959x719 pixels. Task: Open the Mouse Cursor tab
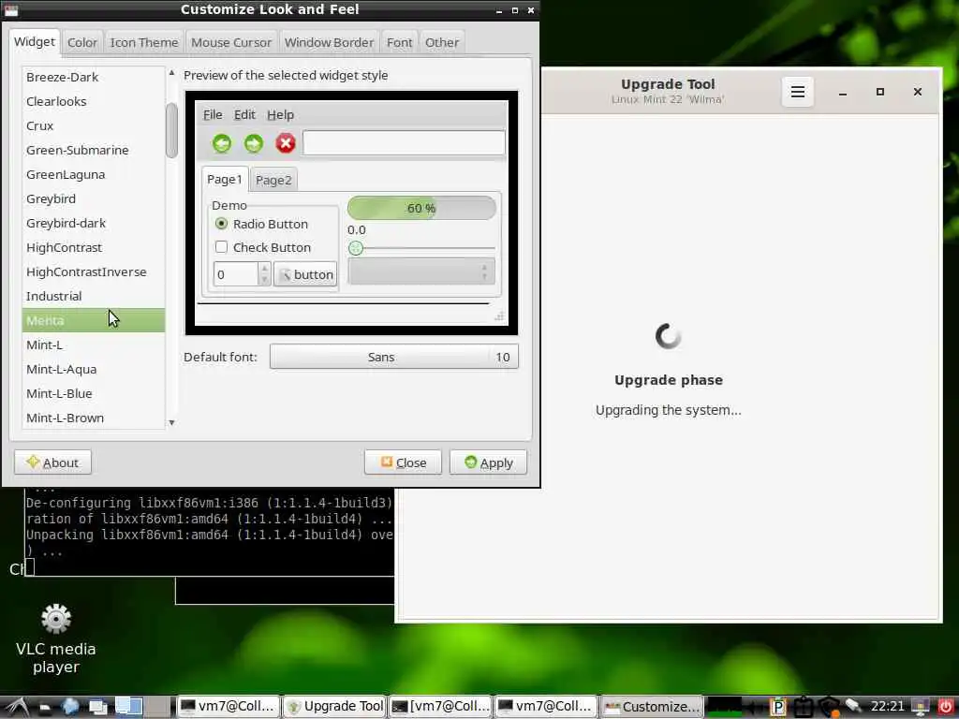[231, 43]
